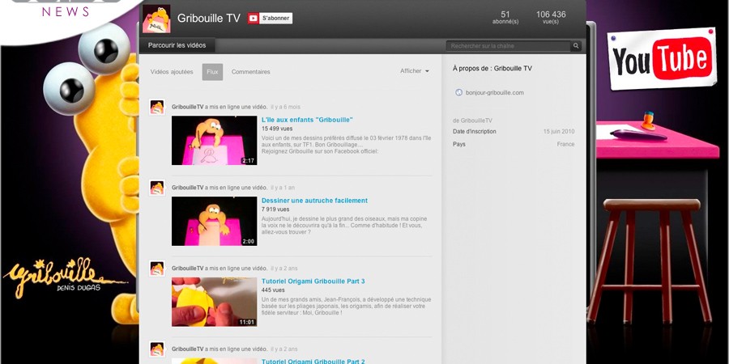Click the '15 499 vues' text
The image size is (729, 364).
click(277, 129)
